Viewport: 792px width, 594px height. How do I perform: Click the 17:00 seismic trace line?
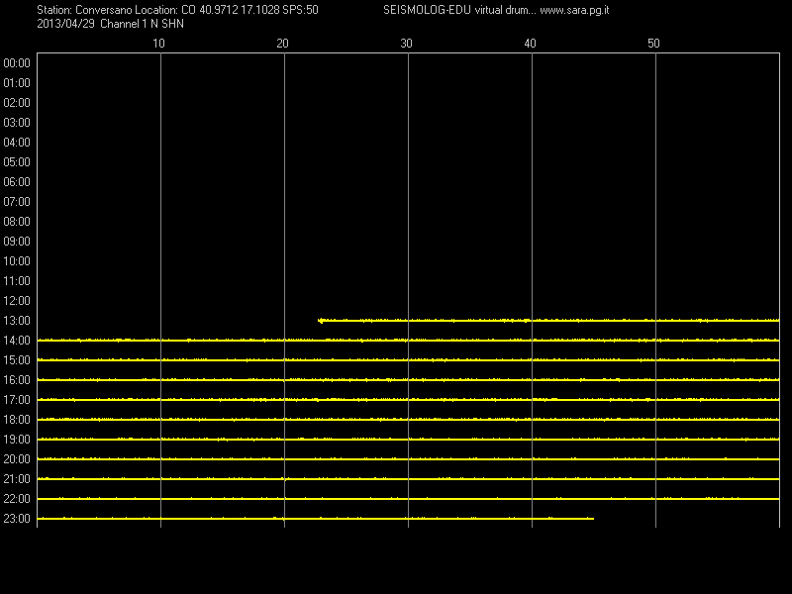tap(408, 400)
